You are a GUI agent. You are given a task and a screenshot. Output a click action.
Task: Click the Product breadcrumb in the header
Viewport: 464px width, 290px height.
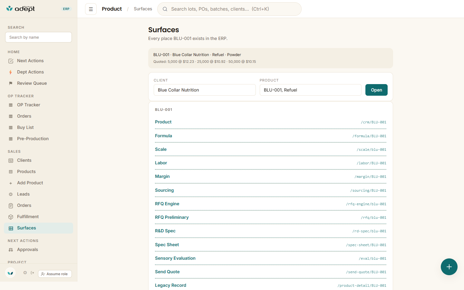point(112,9)
